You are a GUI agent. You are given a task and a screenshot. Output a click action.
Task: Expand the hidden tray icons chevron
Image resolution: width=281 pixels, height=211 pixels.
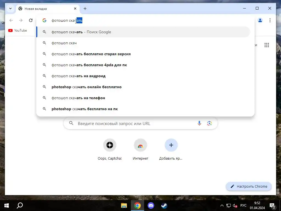222,206
